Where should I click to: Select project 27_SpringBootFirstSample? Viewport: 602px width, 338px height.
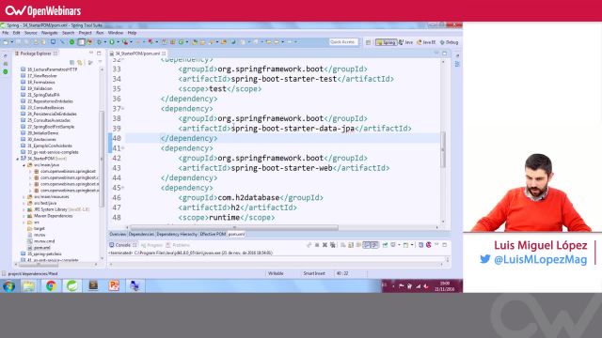pyautogui.click(x=48, y=127)
